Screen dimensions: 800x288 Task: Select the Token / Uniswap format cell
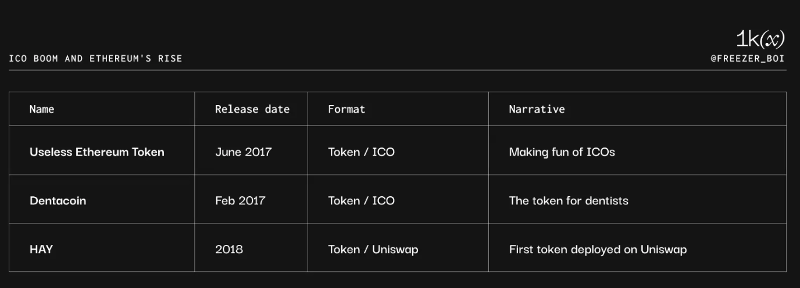[373, 250]
